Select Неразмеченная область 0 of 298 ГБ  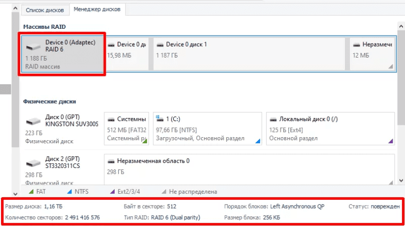(x=249, y=170)
